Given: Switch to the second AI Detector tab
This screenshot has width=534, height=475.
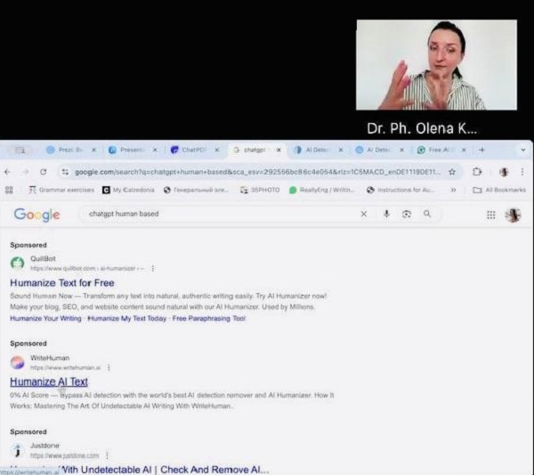Looking at the screenshot, I should click(x=374, y=150).
